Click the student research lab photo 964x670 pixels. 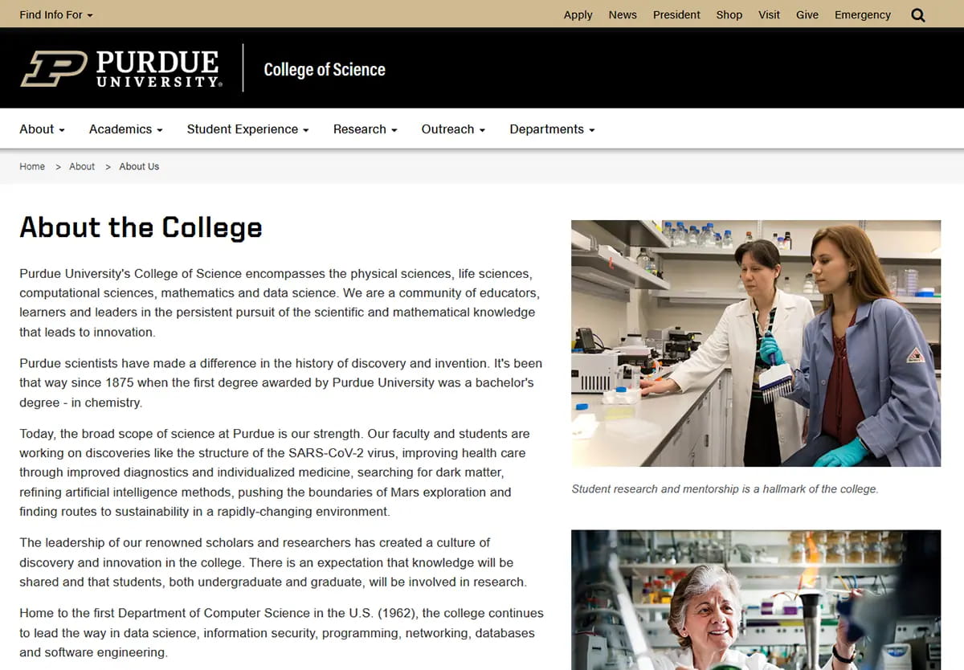point(755,343)
